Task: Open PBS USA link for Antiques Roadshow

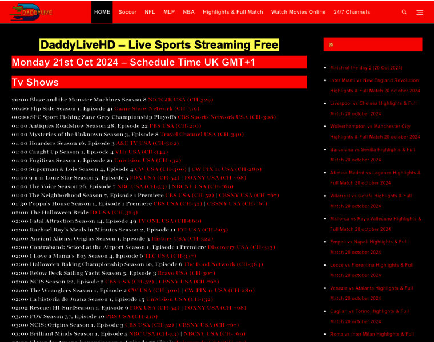Action: click(175, 126)
